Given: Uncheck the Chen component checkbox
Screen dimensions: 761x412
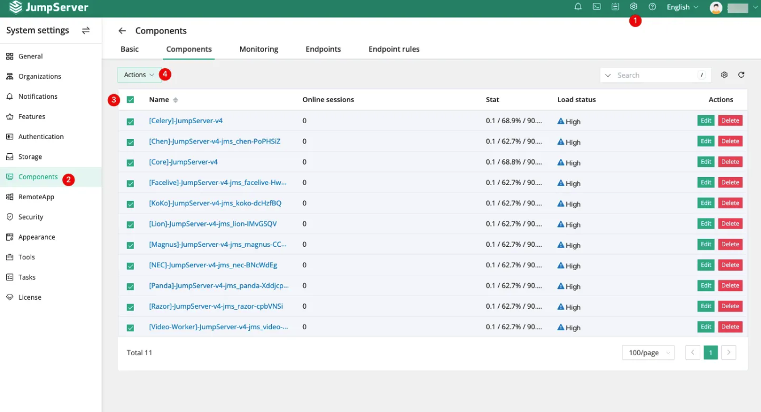Looking at the screenshot, I should [131, 142].
